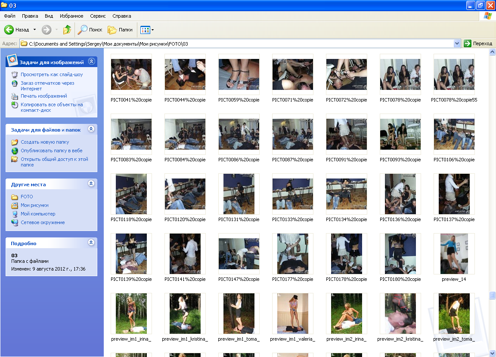Screen dimensions: 496x357
Task: Collapse the 'Задачи для файлов и папок' panel
Action: tap(91, 129)
